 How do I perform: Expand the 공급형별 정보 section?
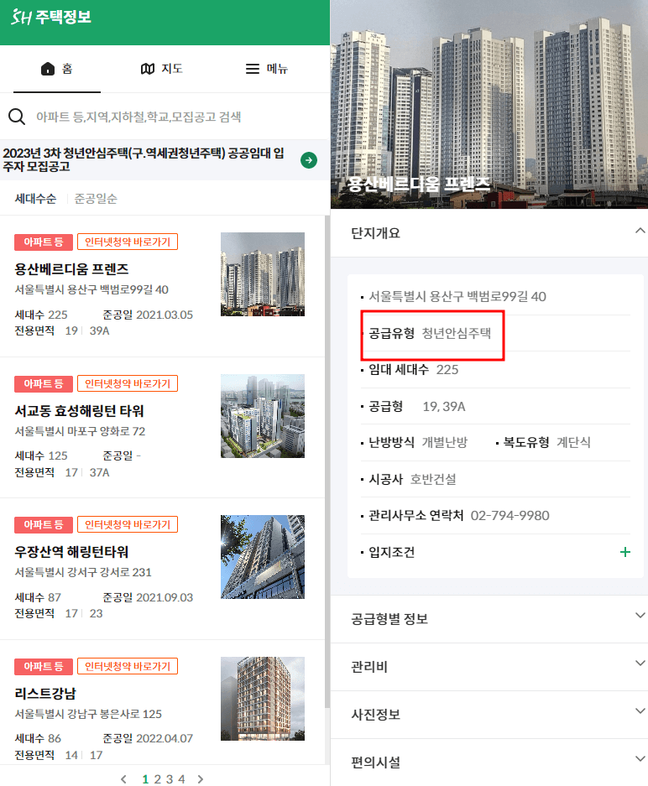[x=489, y=618]
